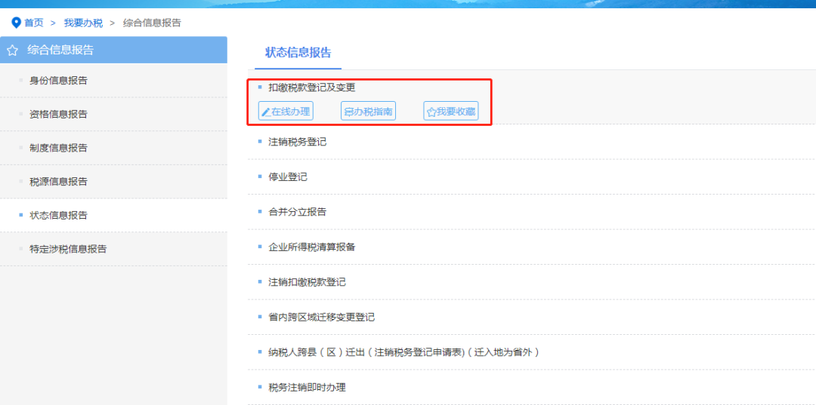This screenshot has height=405, width=816.
Task: Go to 首页 in the breadcrumb
Action: [34, 23]
